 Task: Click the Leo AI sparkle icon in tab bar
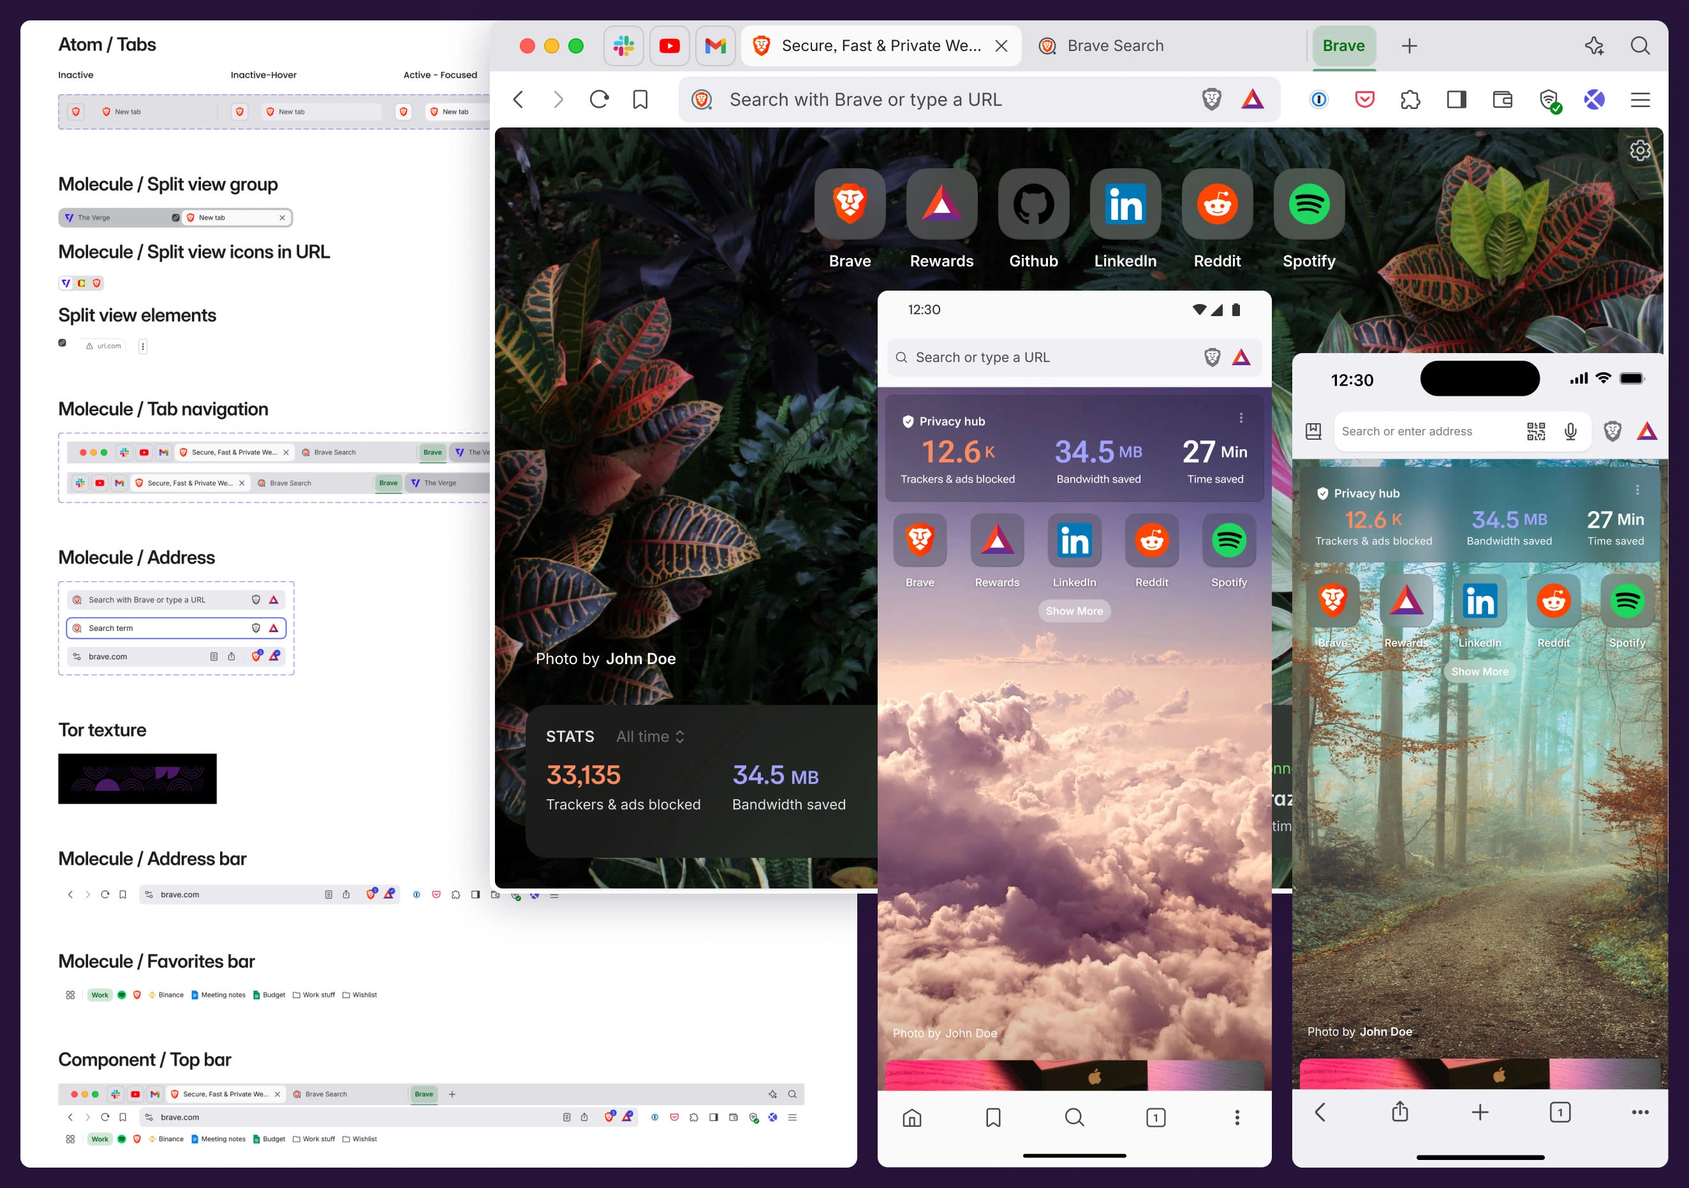[1593, 46]
